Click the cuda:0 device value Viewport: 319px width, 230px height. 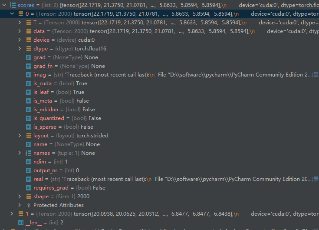pyautogui.click(x=86, y=40)
